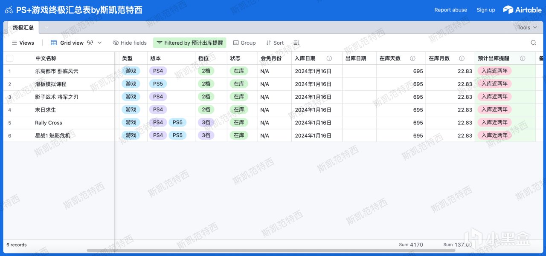The image size is (546, 256).
Task: Click the info icon on 入库日期 column
Action: pyautogui.click(x=329, y=58)
